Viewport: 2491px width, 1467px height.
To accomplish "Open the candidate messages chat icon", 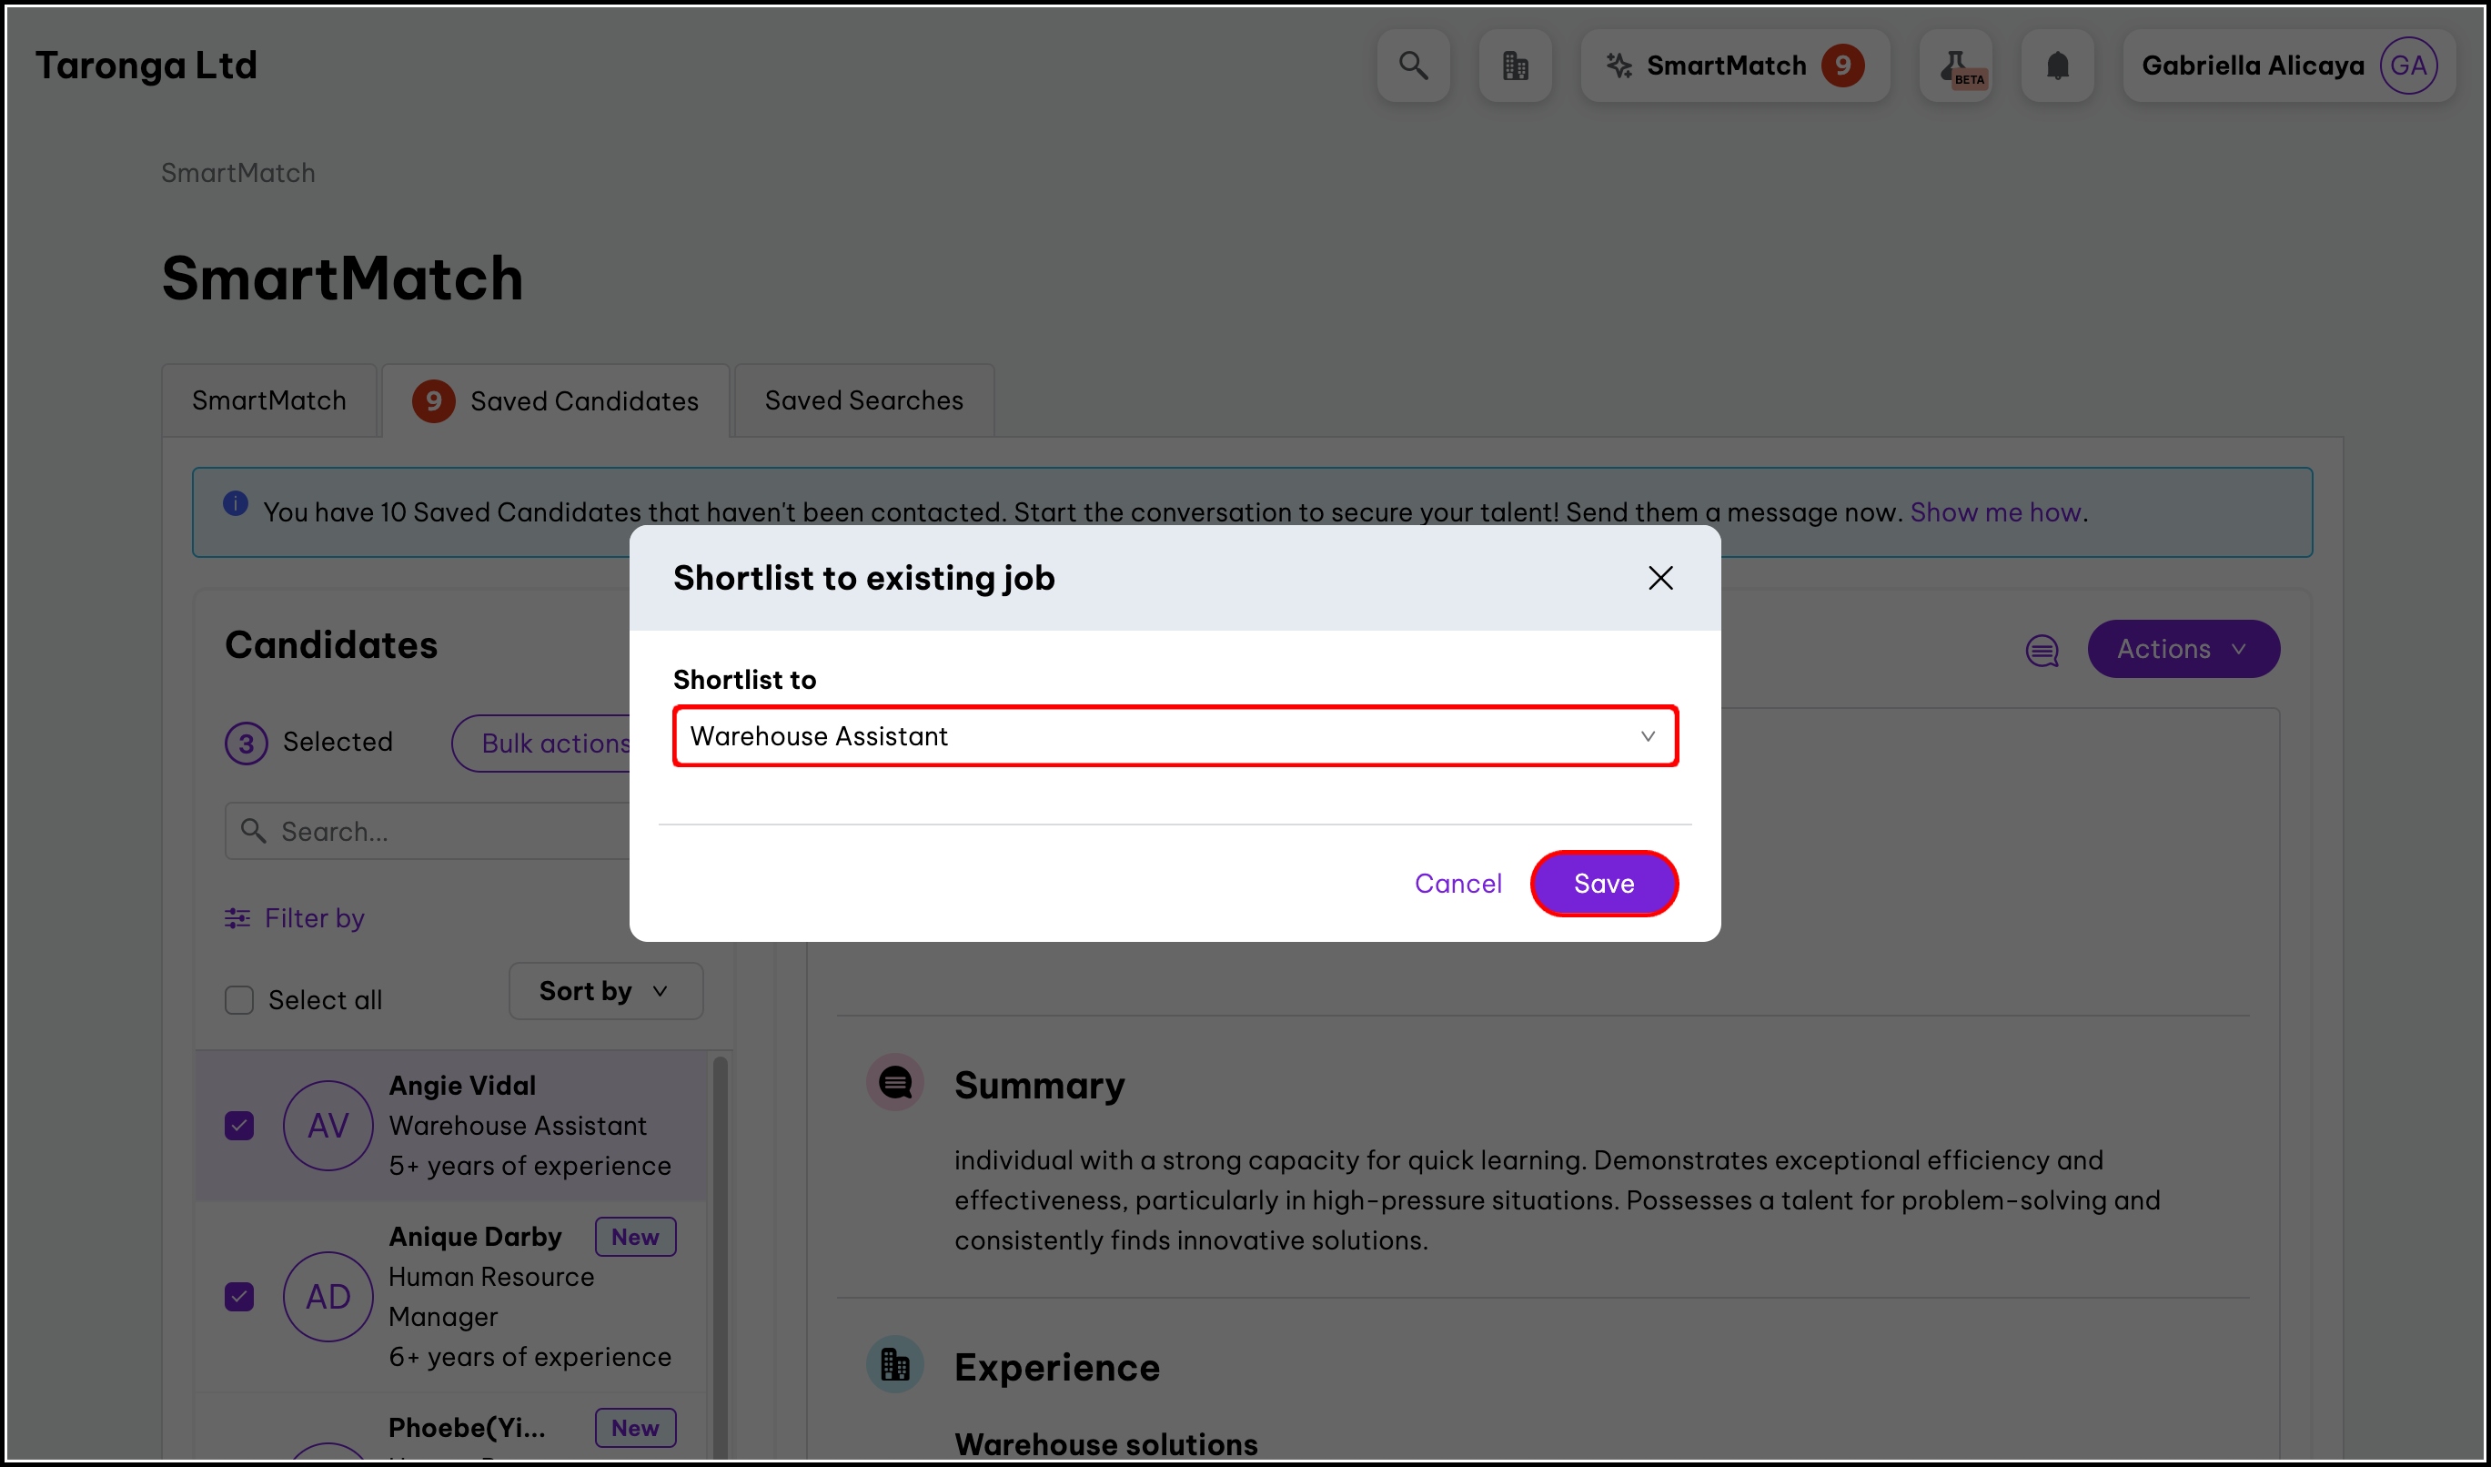I will [2042, 650].
